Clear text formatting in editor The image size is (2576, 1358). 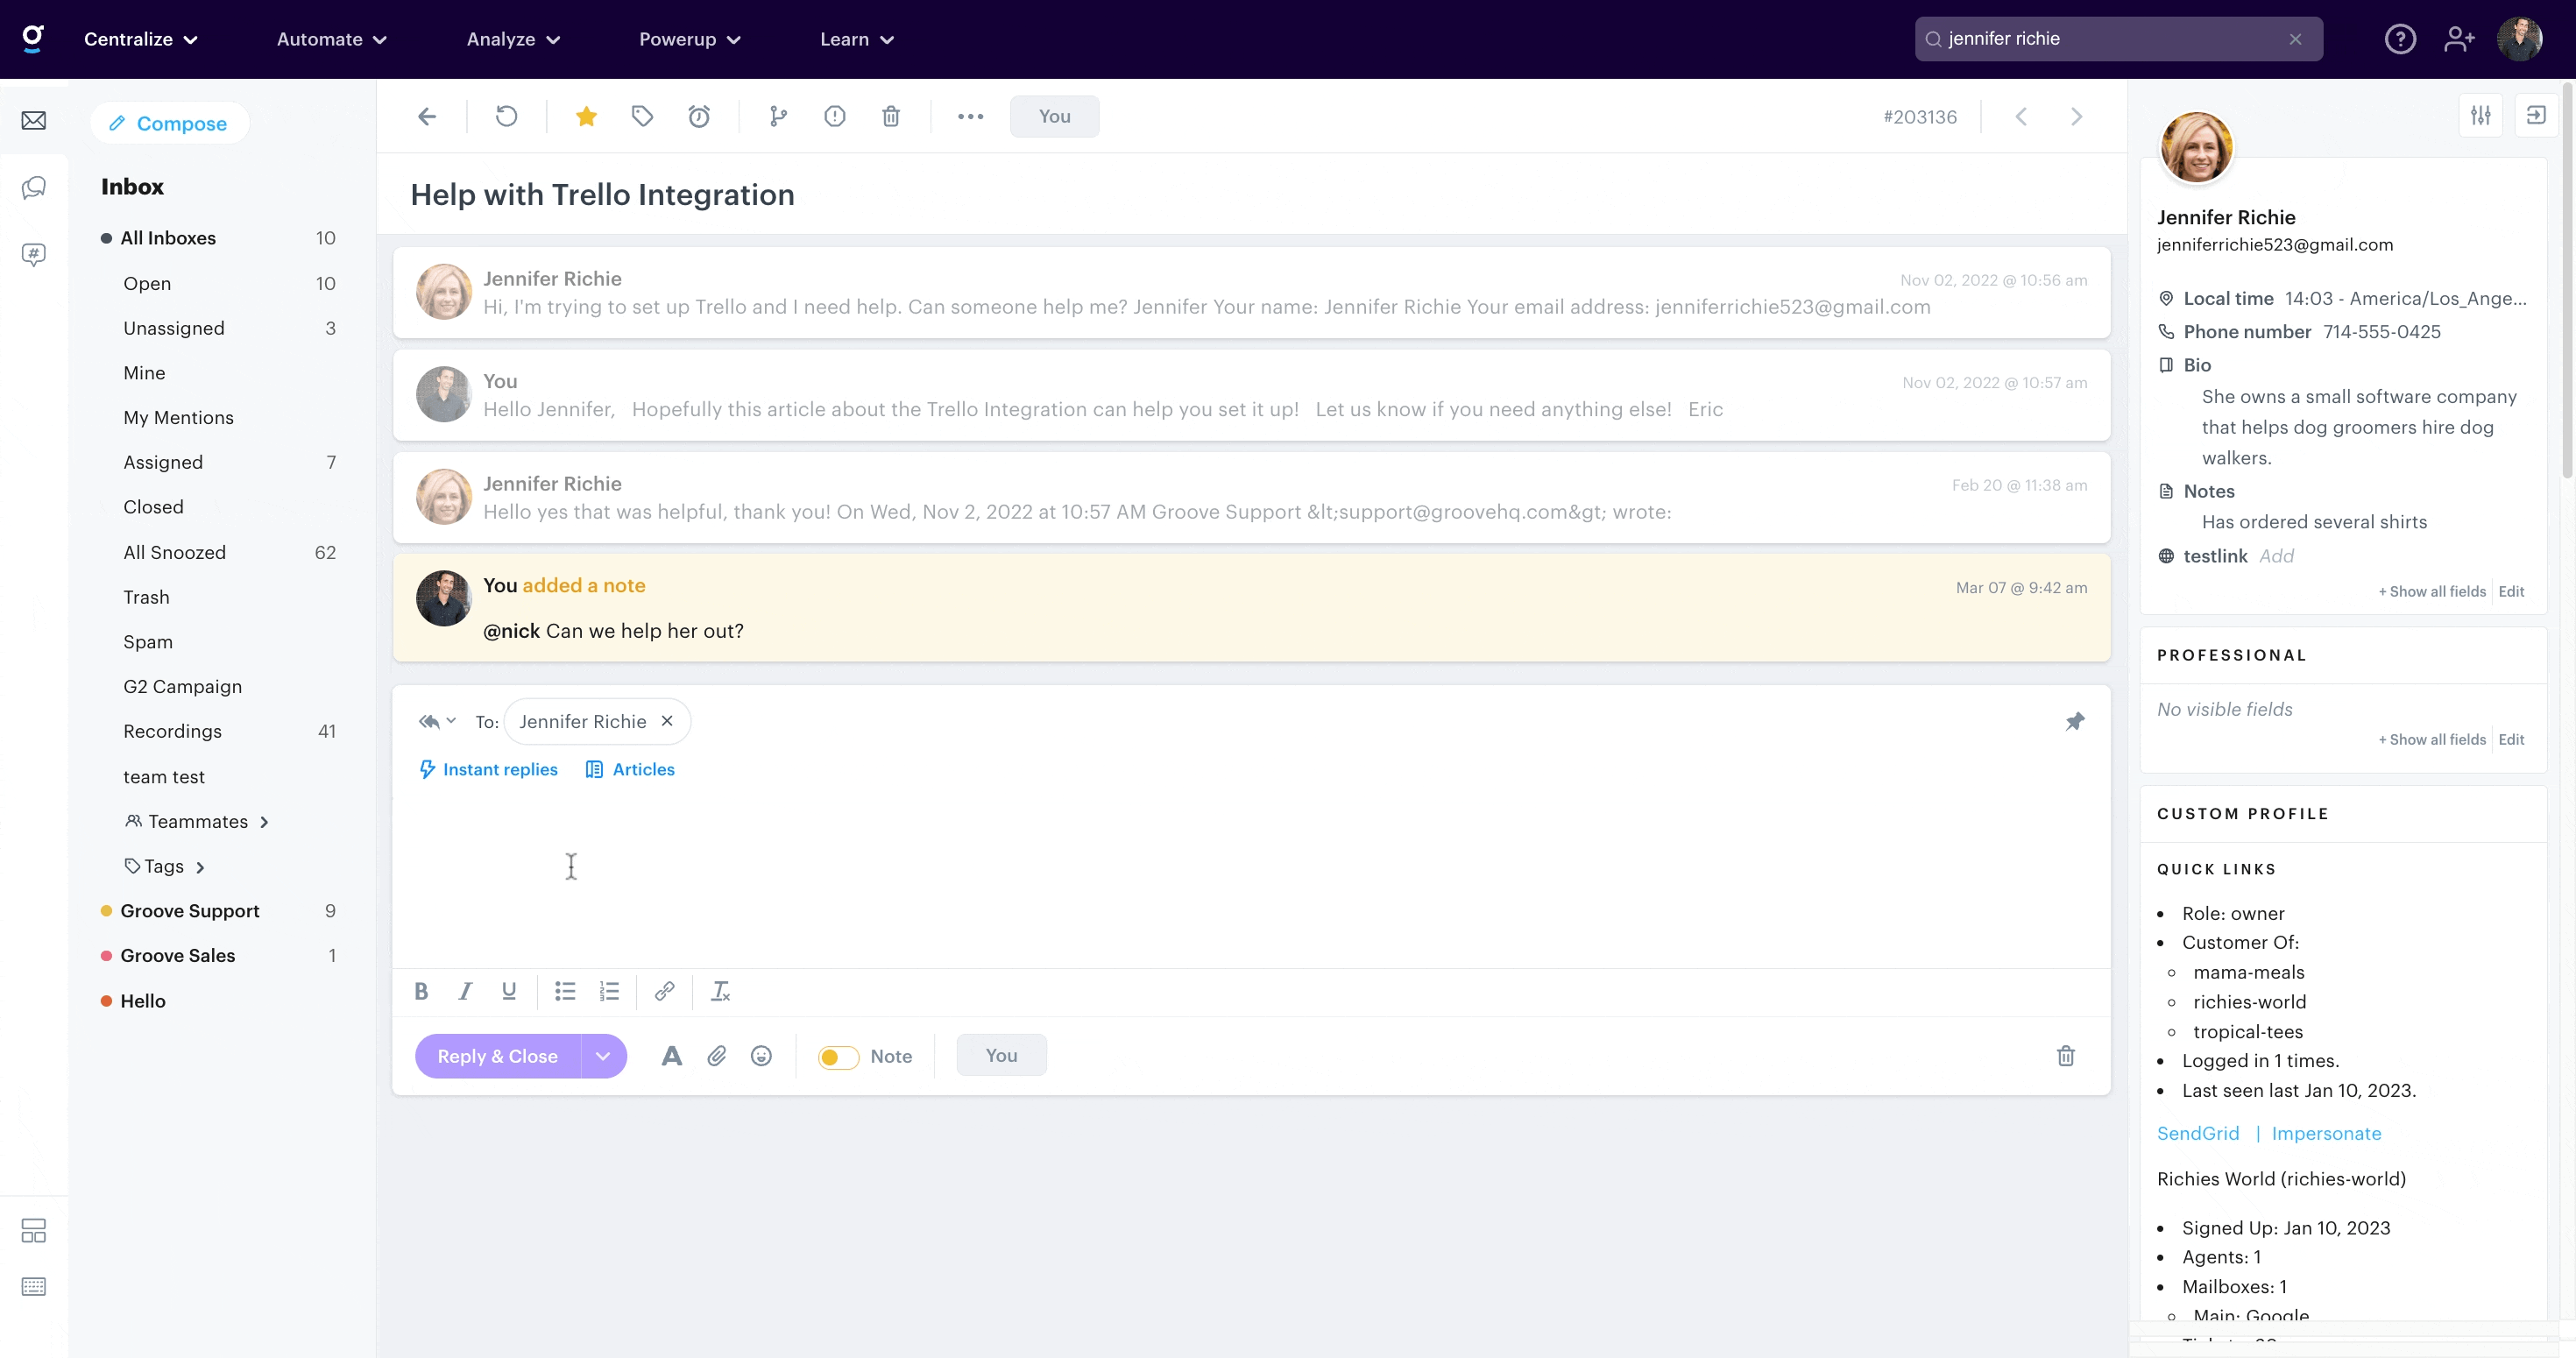point(720,991)
